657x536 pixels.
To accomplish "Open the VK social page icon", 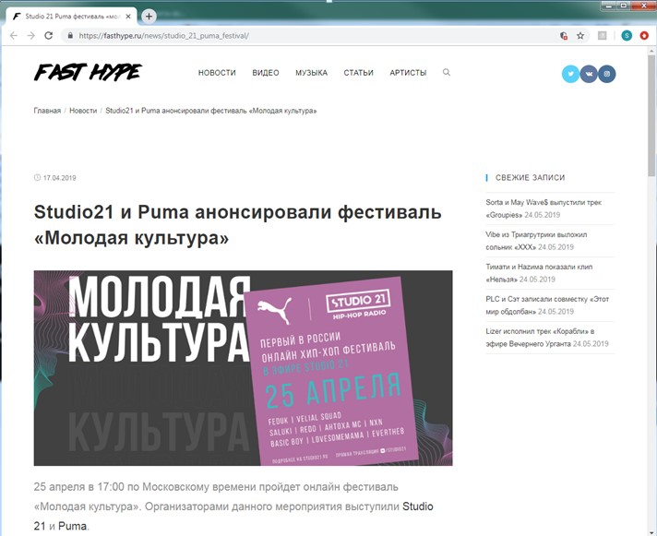I will 589,74.
